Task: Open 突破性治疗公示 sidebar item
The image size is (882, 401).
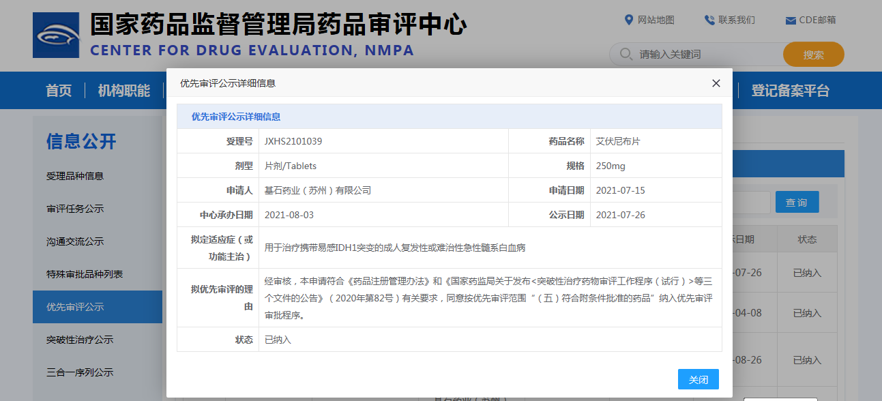Action: (80, 340)
